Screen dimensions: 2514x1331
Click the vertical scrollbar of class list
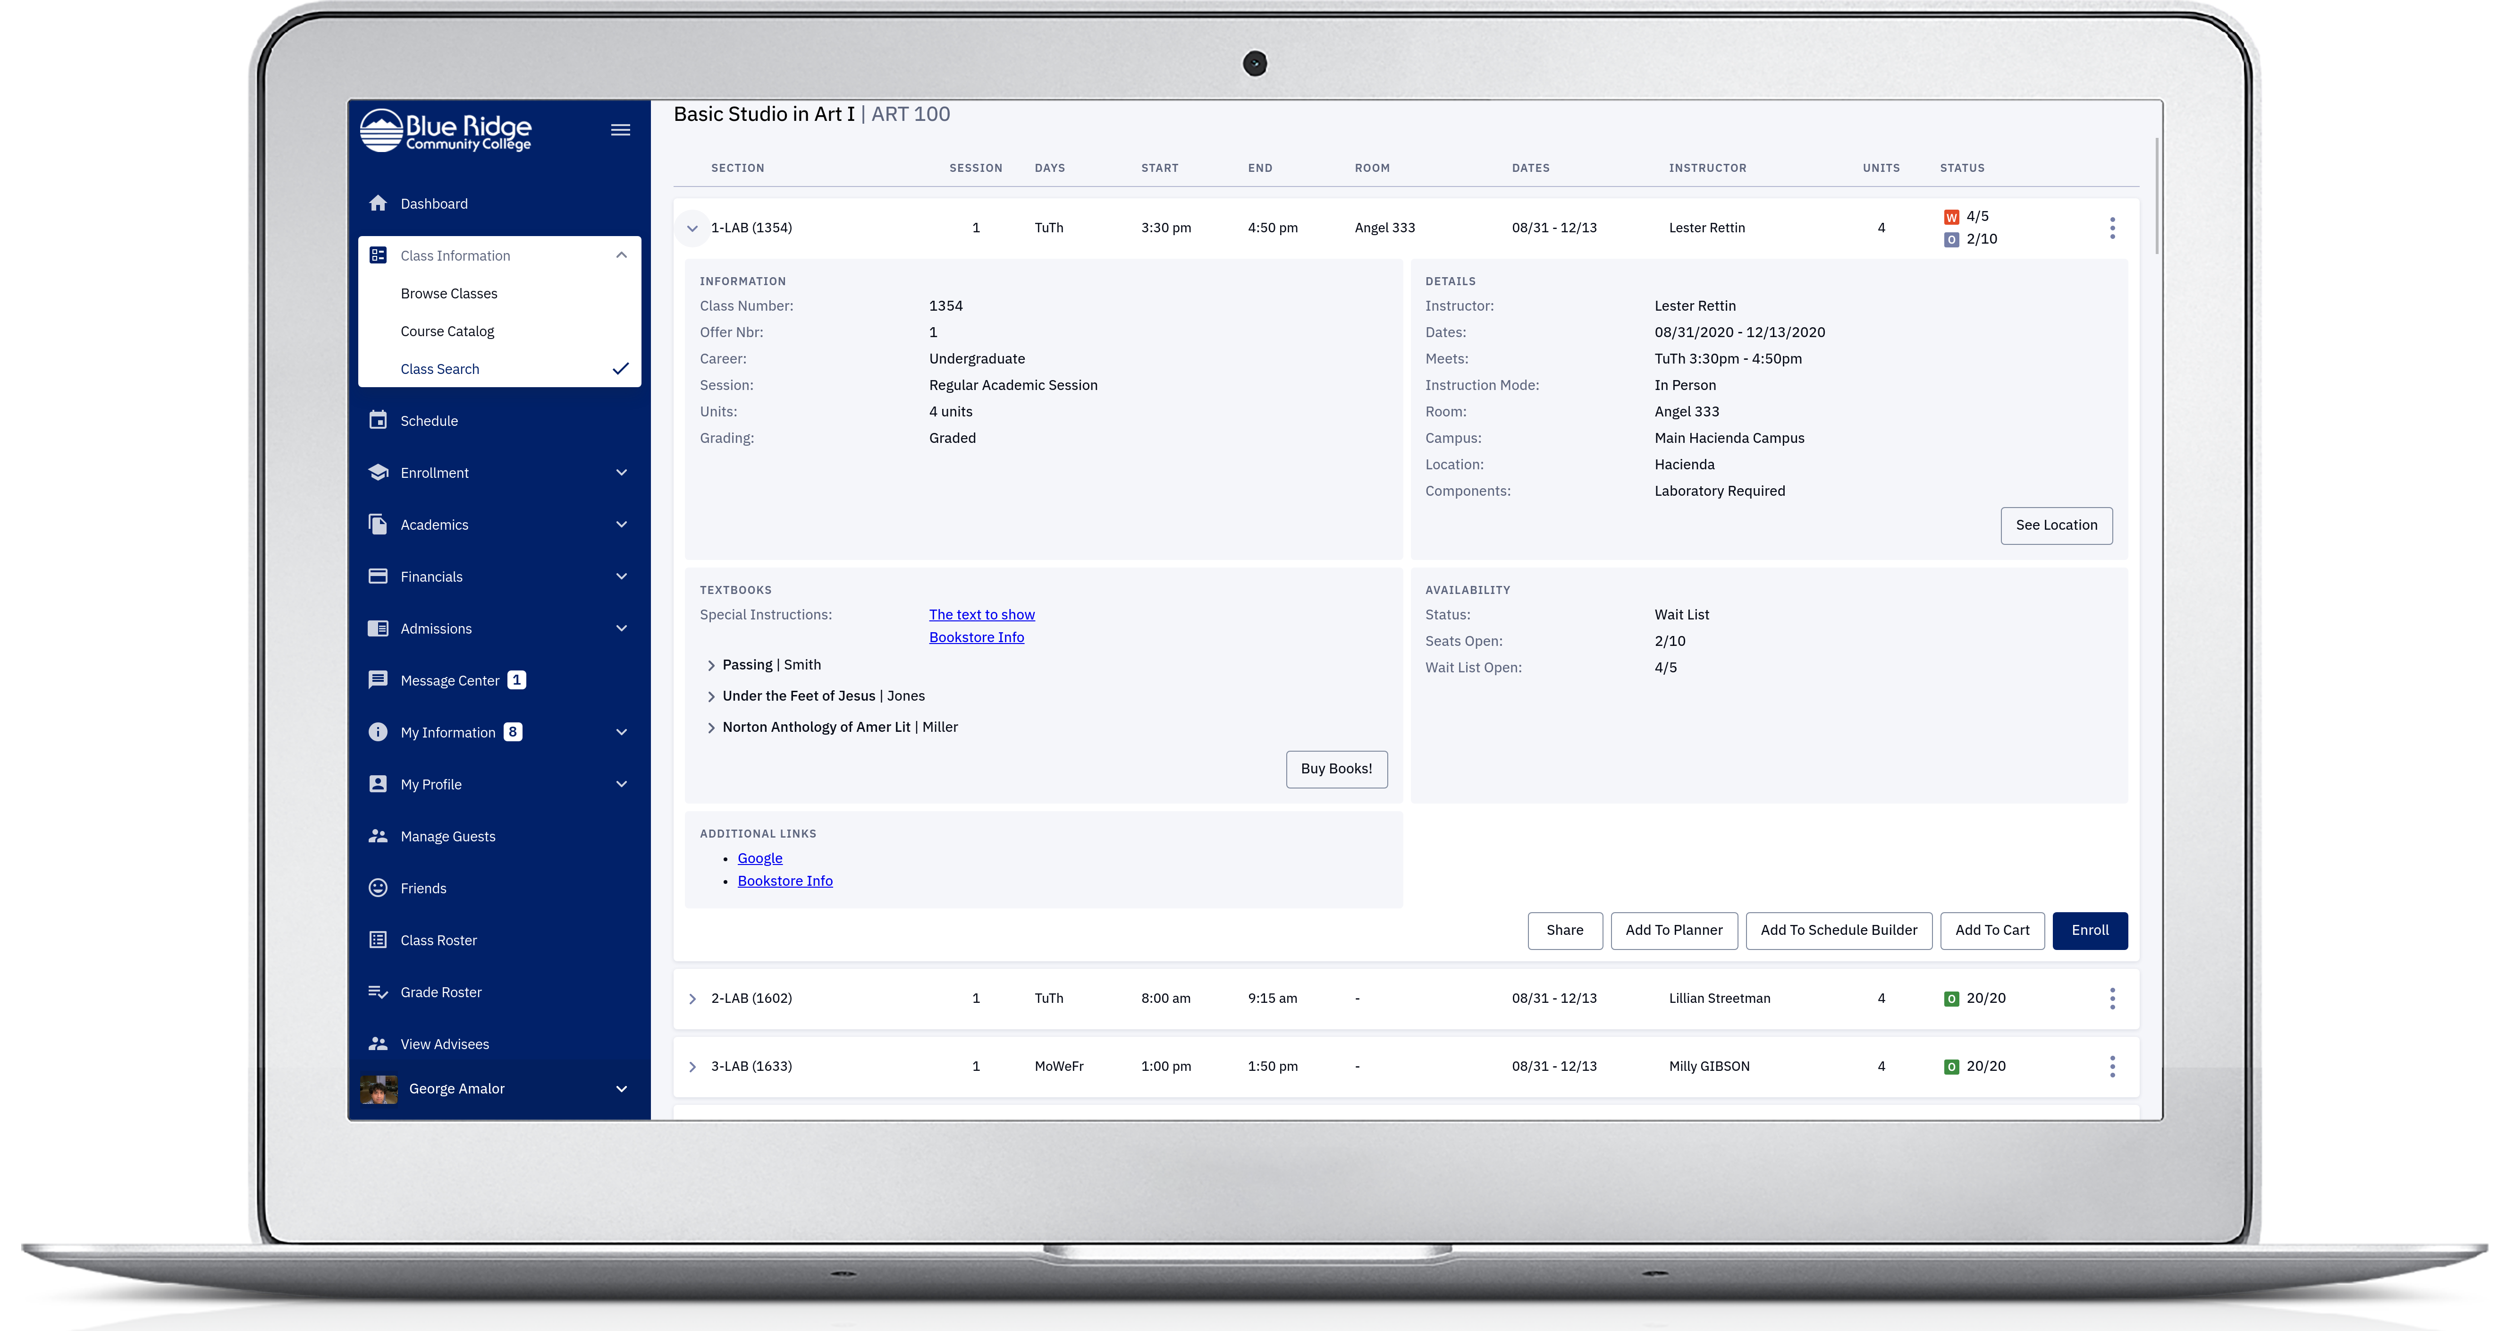(2156, 195)
